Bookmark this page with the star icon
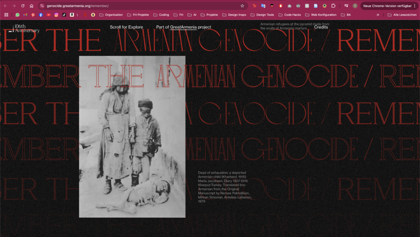Image resolution: width=420 pixels, height=237 pixels. pyautogui.click(x=242, y=6)
